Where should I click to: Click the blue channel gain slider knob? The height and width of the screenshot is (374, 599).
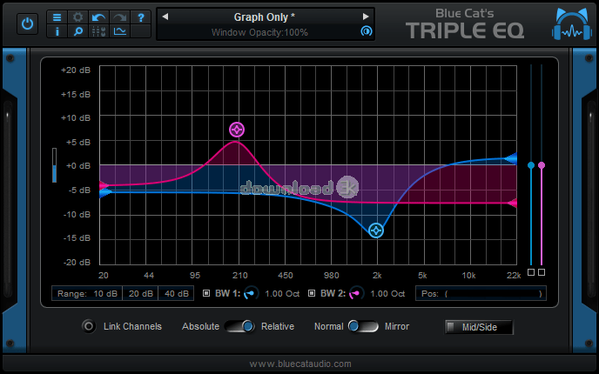(x=531, y=165)
